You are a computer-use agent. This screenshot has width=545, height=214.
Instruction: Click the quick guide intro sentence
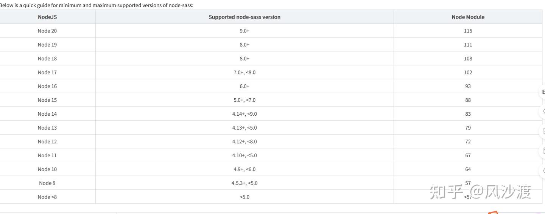pyautogui.click(x=97, y=5)
